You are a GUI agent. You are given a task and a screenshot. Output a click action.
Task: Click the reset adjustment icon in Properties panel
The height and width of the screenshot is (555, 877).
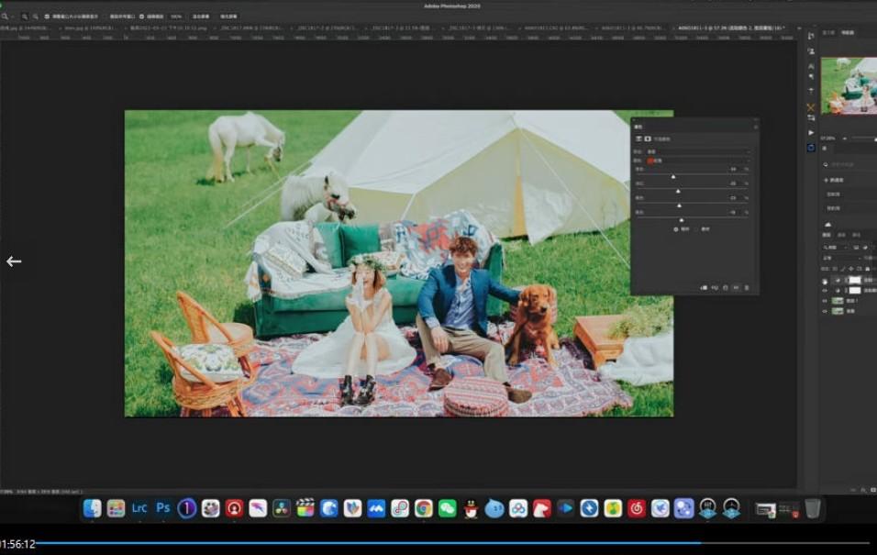pos(726,288)
